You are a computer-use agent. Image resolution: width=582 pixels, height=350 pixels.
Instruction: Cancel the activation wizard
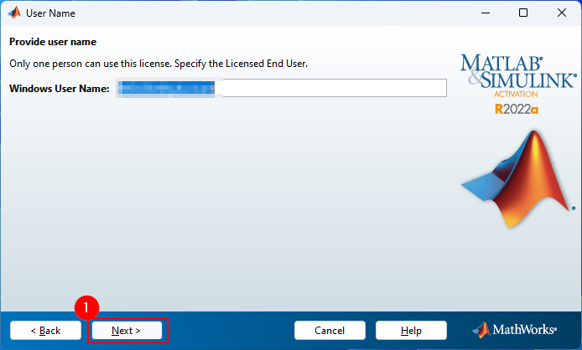click(x=330, y=331)
